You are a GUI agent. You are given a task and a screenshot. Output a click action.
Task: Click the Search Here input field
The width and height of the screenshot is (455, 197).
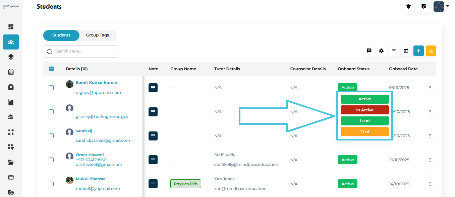[84, 51]
